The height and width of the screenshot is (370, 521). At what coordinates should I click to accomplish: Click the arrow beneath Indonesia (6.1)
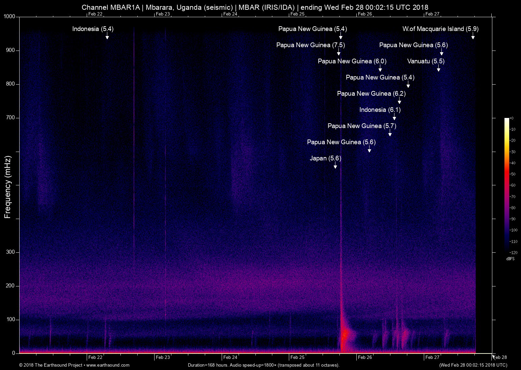coord(394,117)
